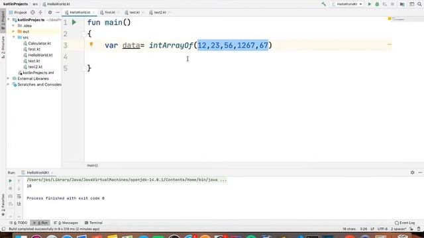This screenshot has width=424, height=238.
Task: Open the Event Log
Action: (405, 223)
